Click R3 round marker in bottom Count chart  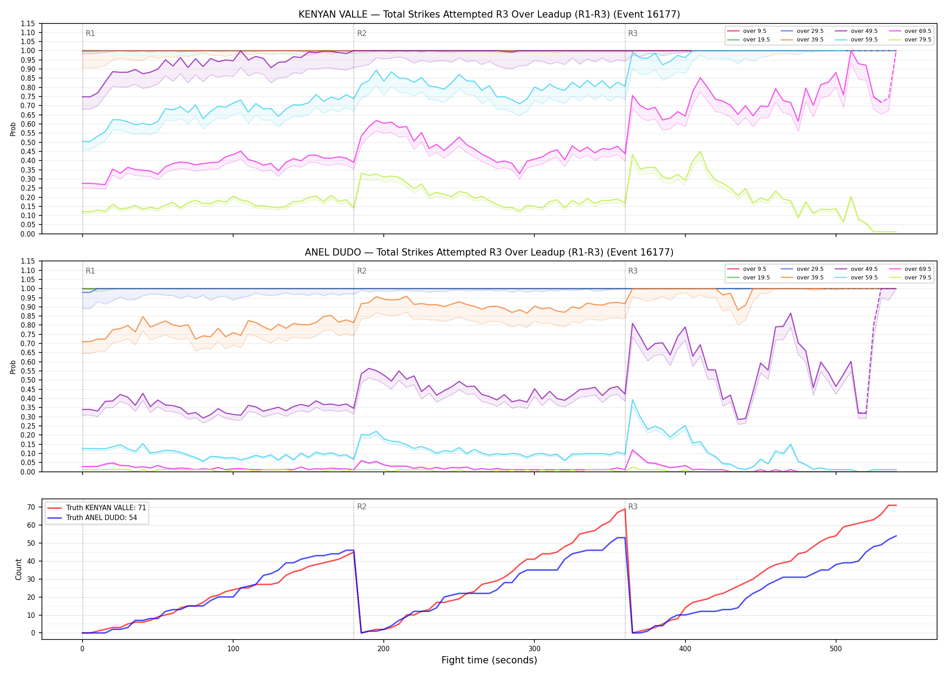[633, 507]
